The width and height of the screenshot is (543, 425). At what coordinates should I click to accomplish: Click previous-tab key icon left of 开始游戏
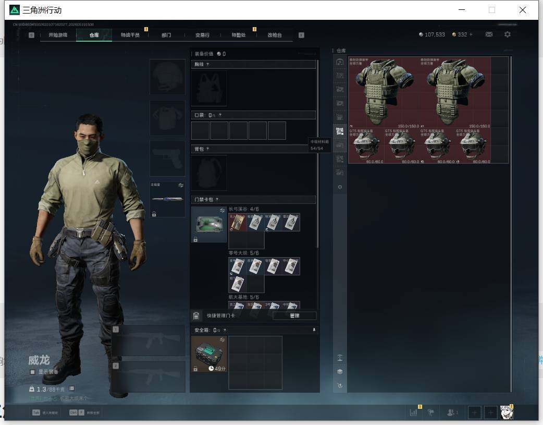point(31,35)
